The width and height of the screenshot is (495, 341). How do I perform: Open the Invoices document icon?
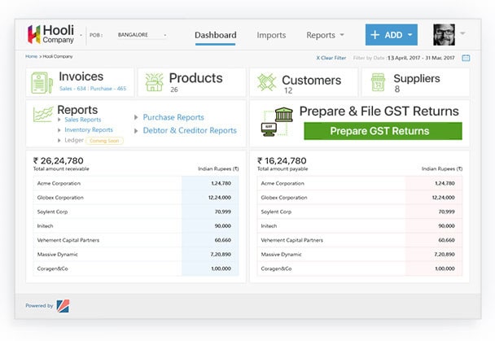click(42, 83)
